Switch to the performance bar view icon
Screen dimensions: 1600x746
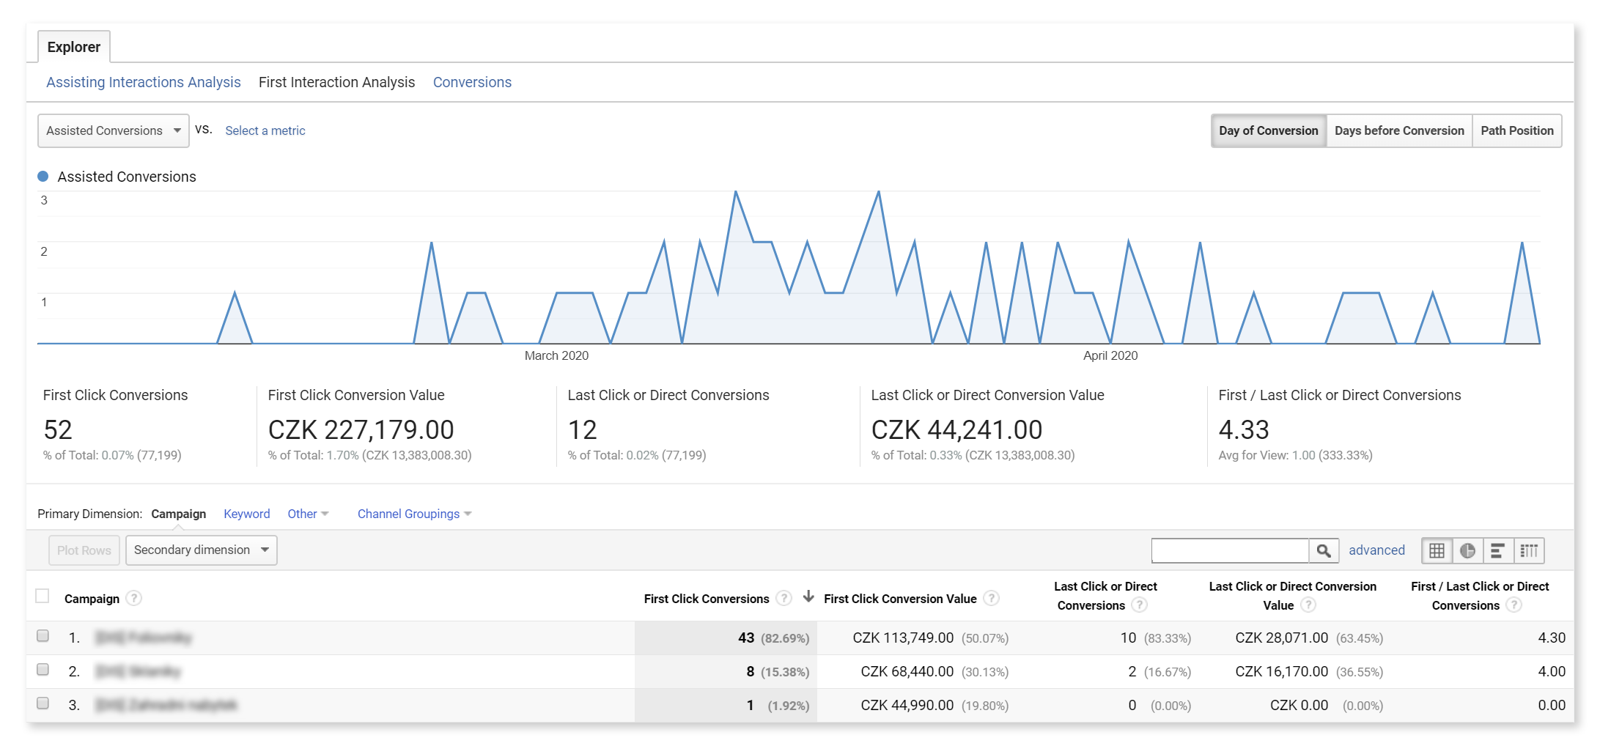click(1498, 550)
